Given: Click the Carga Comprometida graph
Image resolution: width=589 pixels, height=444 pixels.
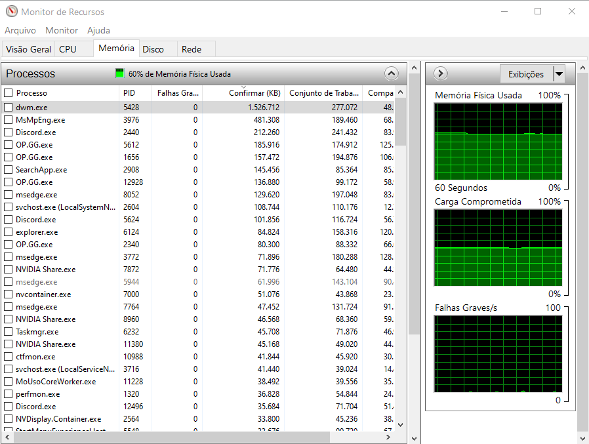Looking at the screenshot, I should click(x=498, y=248).
